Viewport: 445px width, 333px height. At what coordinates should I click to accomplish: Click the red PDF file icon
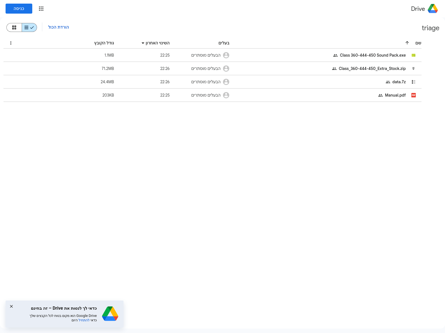[414, 95]
